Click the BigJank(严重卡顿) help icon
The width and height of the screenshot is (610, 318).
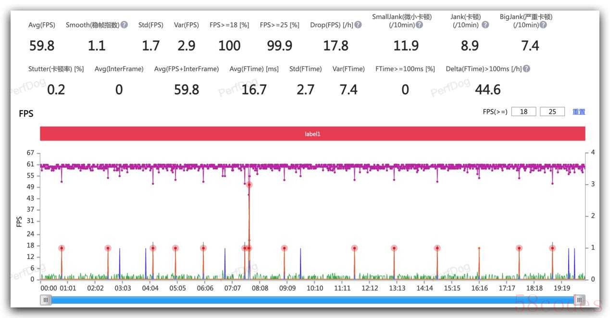(543, 25)
